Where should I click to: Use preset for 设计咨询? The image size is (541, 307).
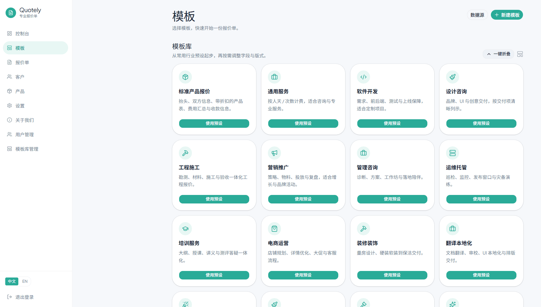coord(481,124)
